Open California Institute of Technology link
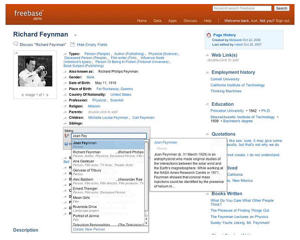The height and width of the screenshot is (240, 300). (237, 85)
